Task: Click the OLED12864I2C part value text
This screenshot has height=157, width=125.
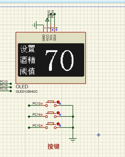Action: (x=27, y=92)
